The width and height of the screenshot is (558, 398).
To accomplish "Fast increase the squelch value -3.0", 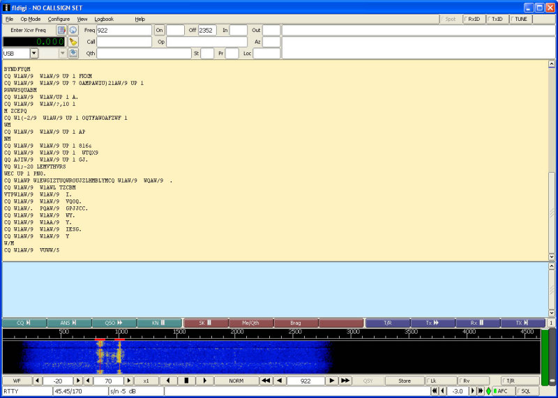I will pos(481,391).
